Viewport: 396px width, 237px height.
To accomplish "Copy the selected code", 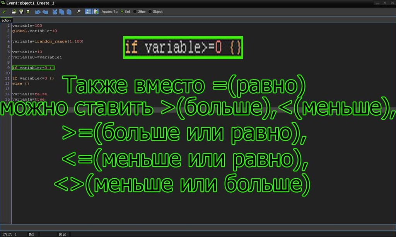I will [62, 12].
